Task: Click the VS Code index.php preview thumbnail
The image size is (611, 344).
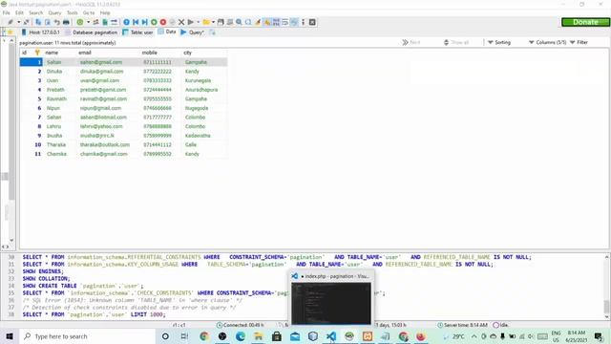Action: (x=331, y=304)
